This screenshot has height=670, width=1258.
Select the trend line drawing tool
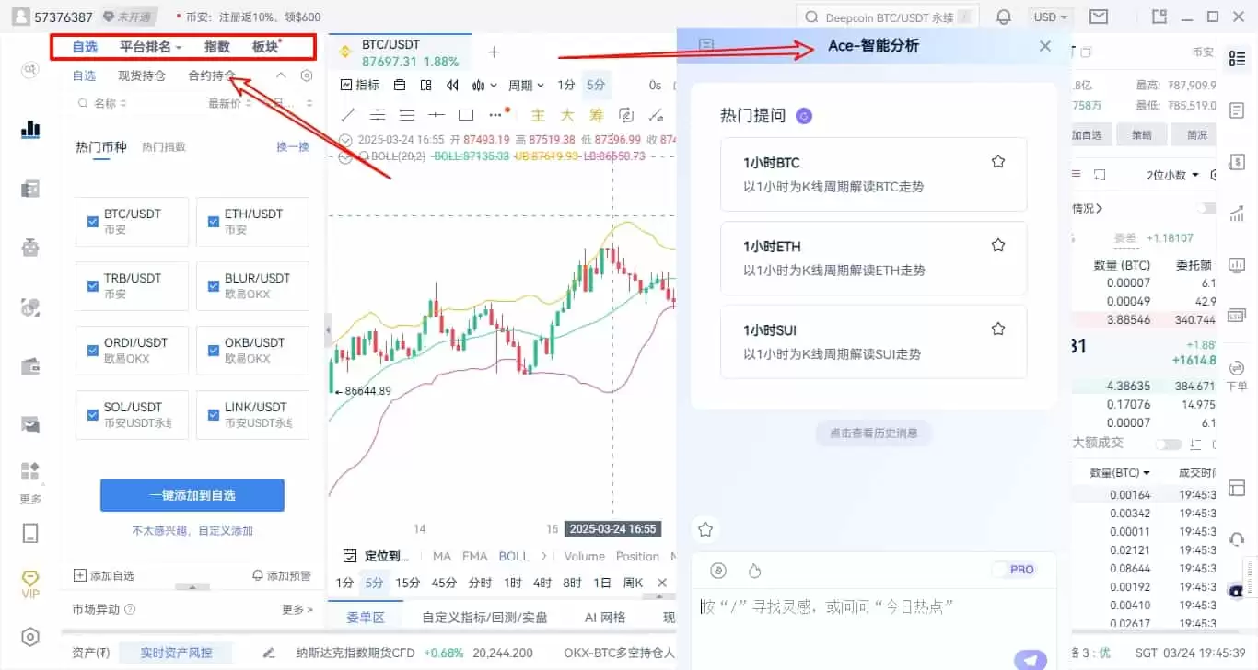tap(346, 114)
